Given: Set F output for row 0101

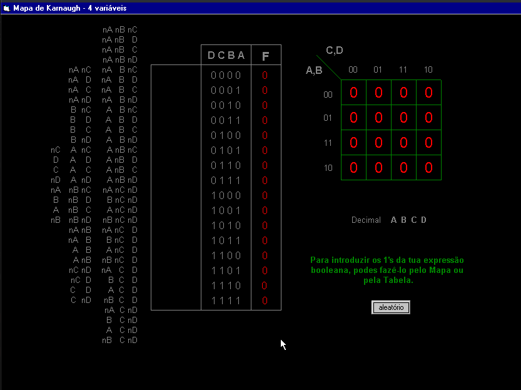Looking at the screenshot, I should click(265, 150).
